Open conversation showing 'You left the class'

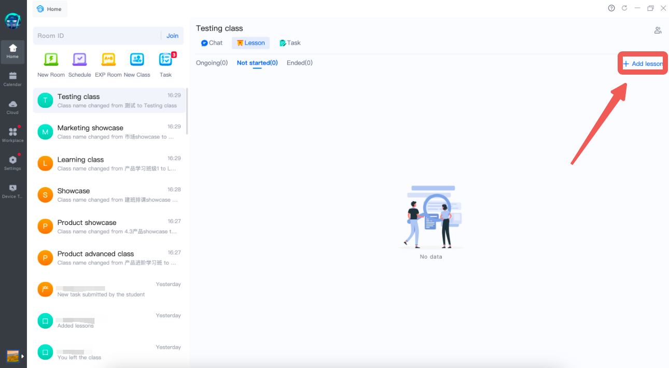[x=109, y=352]
